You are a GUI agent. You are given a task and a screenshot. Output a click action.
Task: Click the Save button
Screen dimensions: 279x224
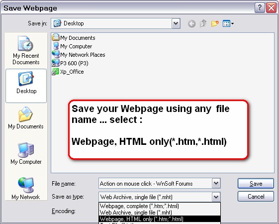[256, 183]
